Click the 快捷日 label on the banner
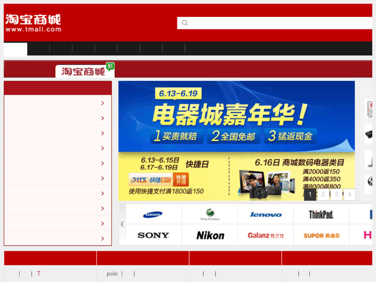Screen dimensions: 376x282 pyautogui.click(x=197, y=165)
